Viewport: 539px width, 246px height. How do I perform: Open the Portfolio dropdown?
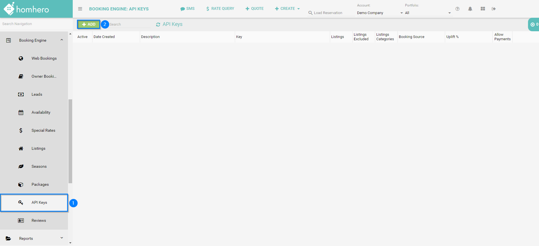tap(428, 13)
